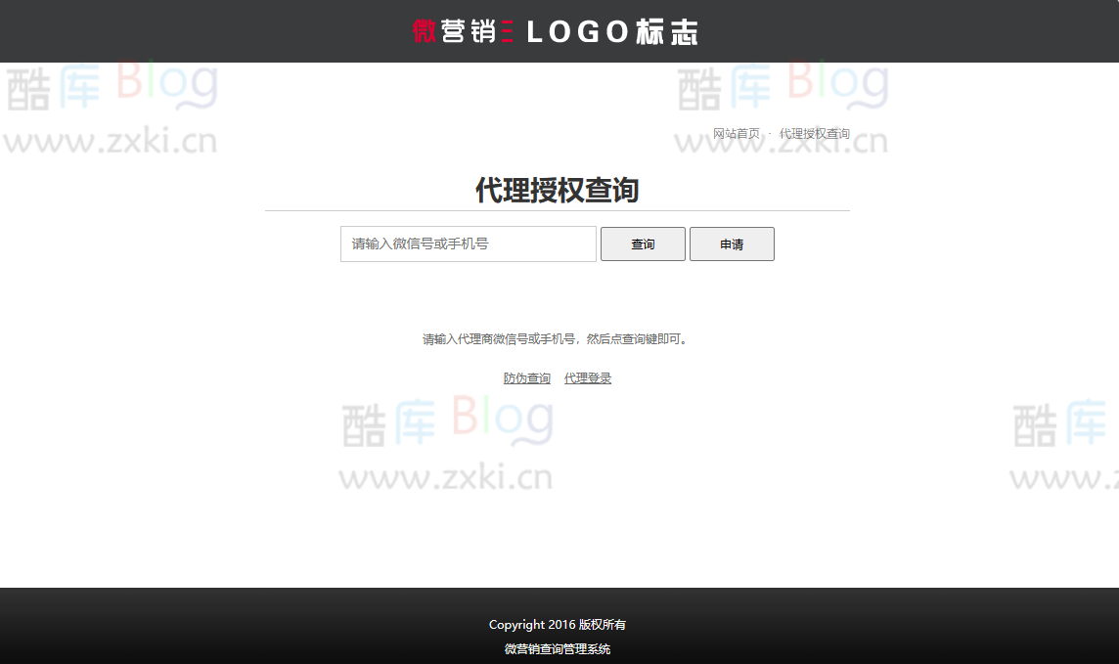Viewport: 1119px width, 664px height.
Task: Click the 微营销查询管理系统 footer text
Action: pos(557,648)
